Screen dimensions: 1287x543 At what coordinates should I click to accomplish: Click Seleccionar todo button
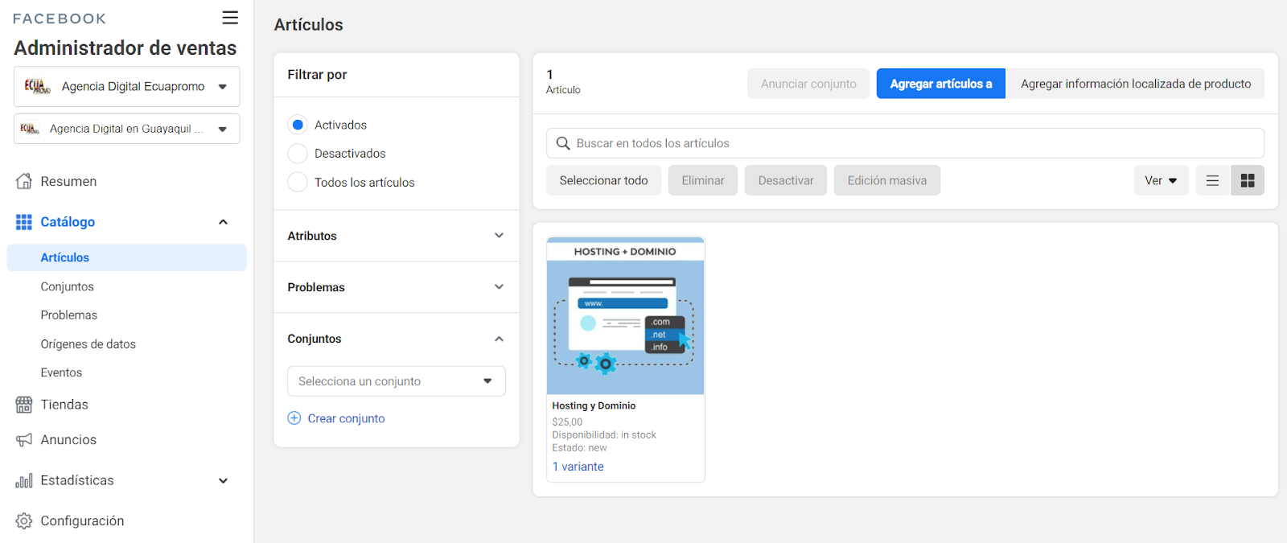(603, 180)
